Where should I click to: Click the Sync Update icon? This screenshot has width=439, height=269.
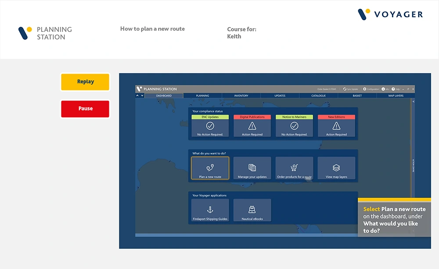tap(350, 89)
